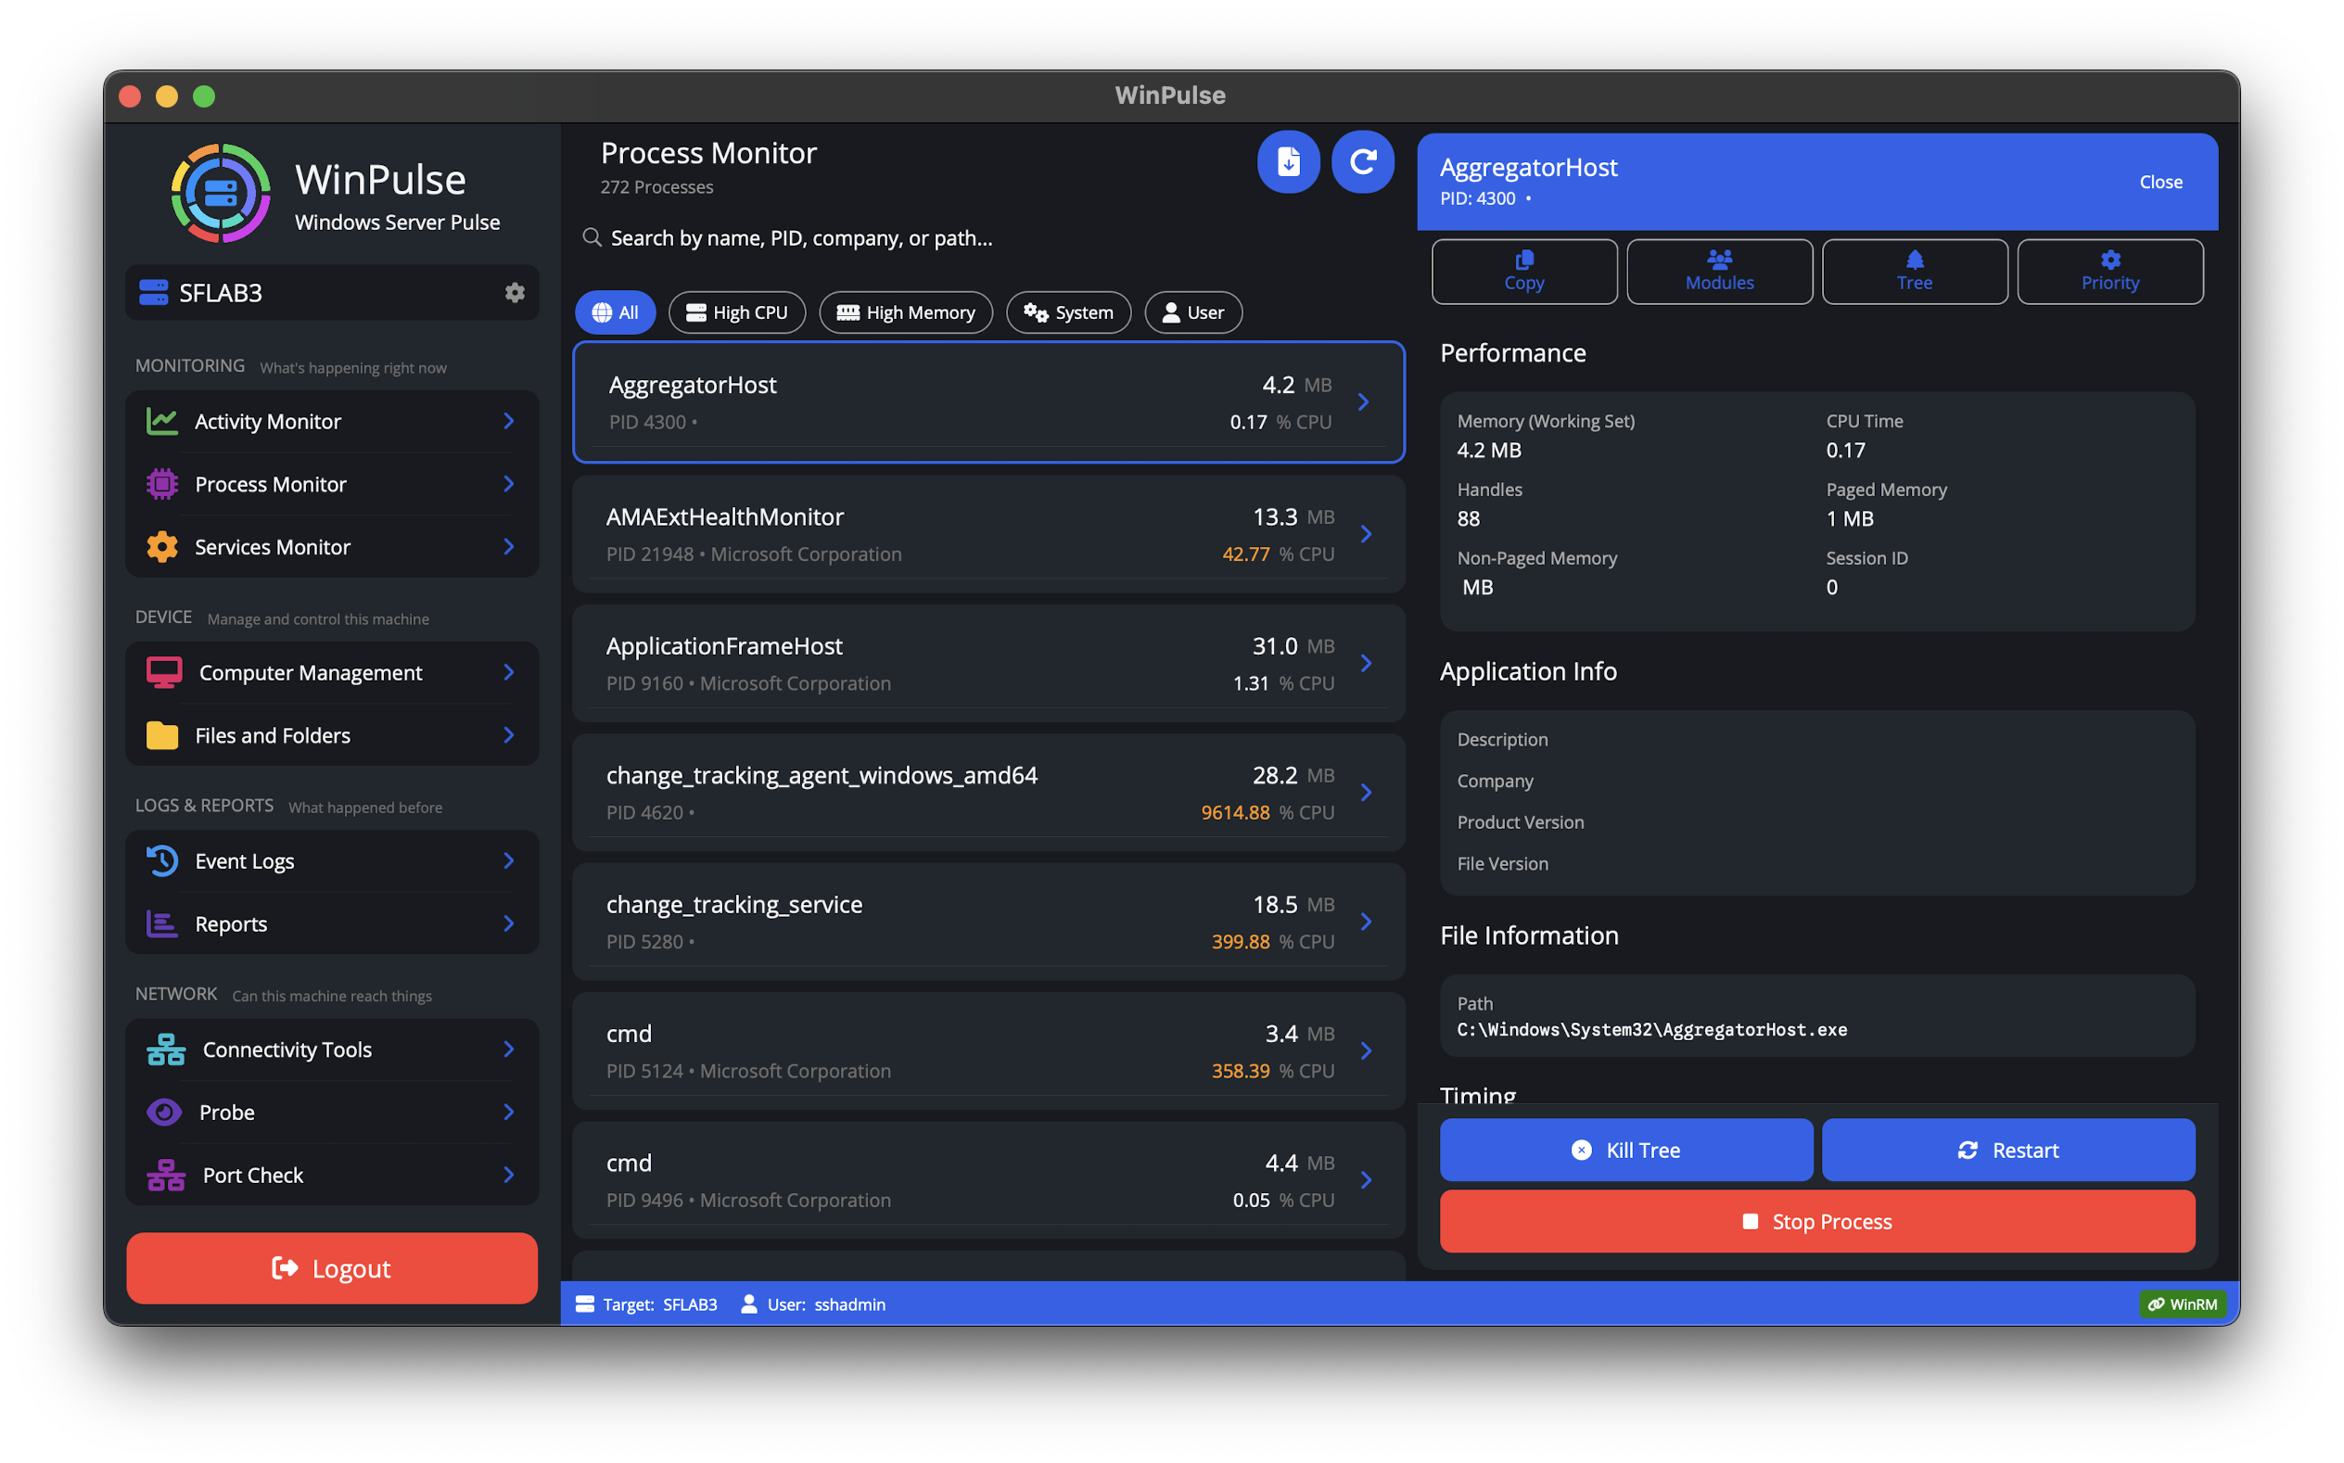
Task: Enable the High CPU filter
Action: tap(736, 312)
